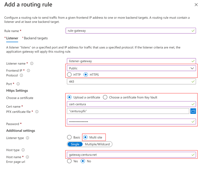
Task: Click the PFX certificate file field centura.pfx
Action: [x=128, y=111]
